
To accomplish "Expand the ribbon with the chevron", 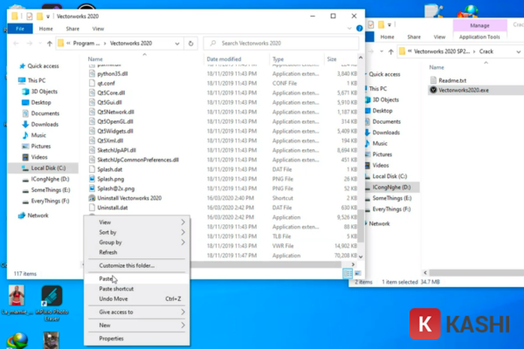I will click(x=349, y=29).
